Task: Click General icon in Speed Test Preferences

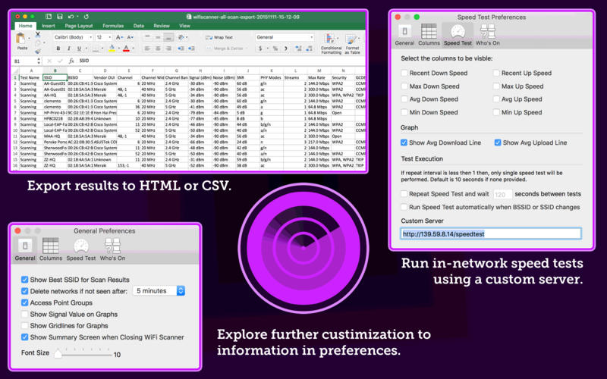Action: [x=404, y=34]
